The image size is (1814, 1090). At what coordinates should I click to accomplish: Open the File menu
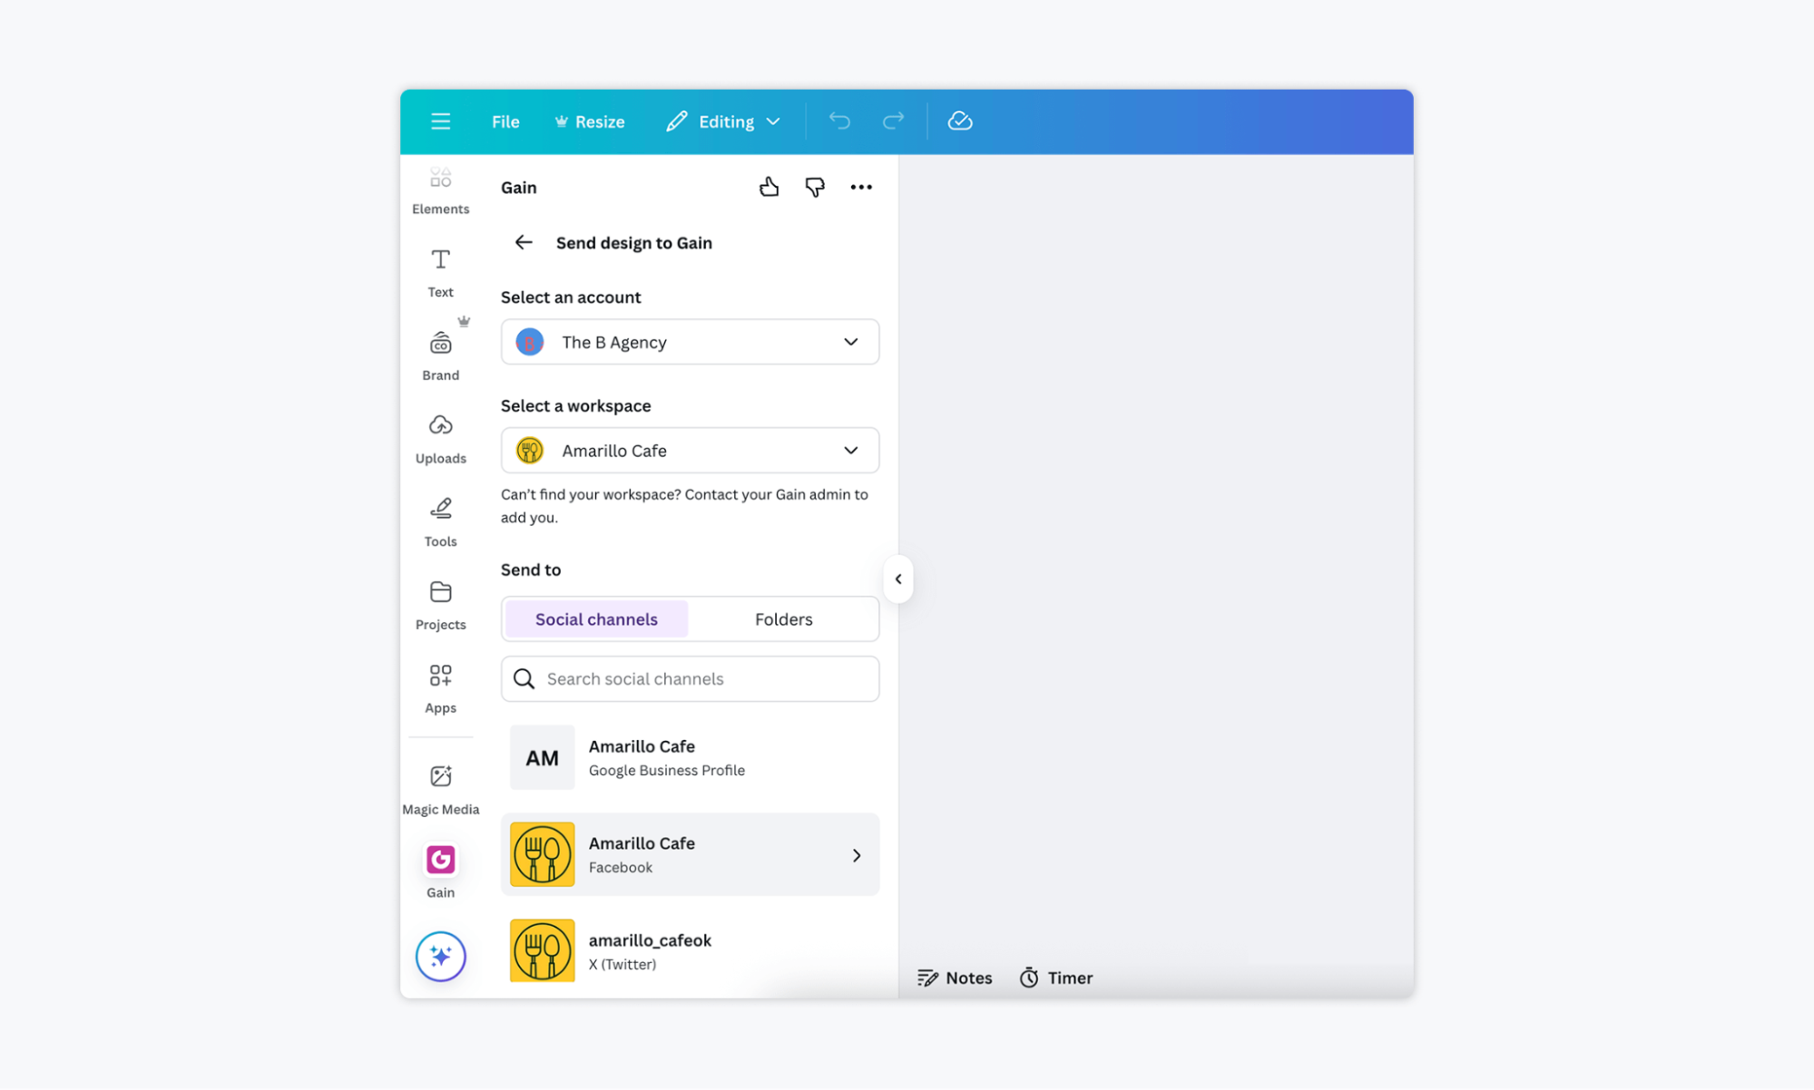[x=505, y=122]
